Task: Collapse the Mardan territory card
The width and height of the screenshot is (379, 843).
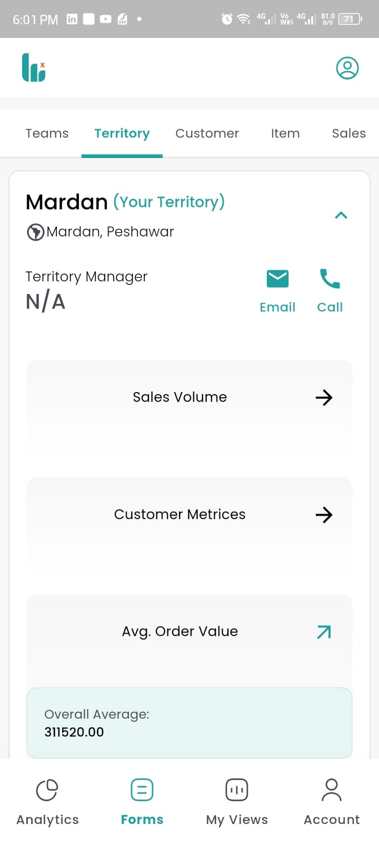Action: [341, 215]
